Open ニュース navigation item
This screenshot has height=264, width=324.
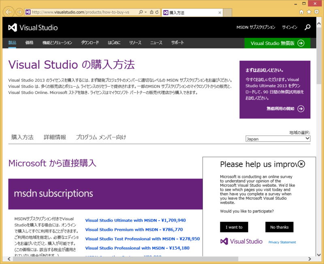pos(156,43)
